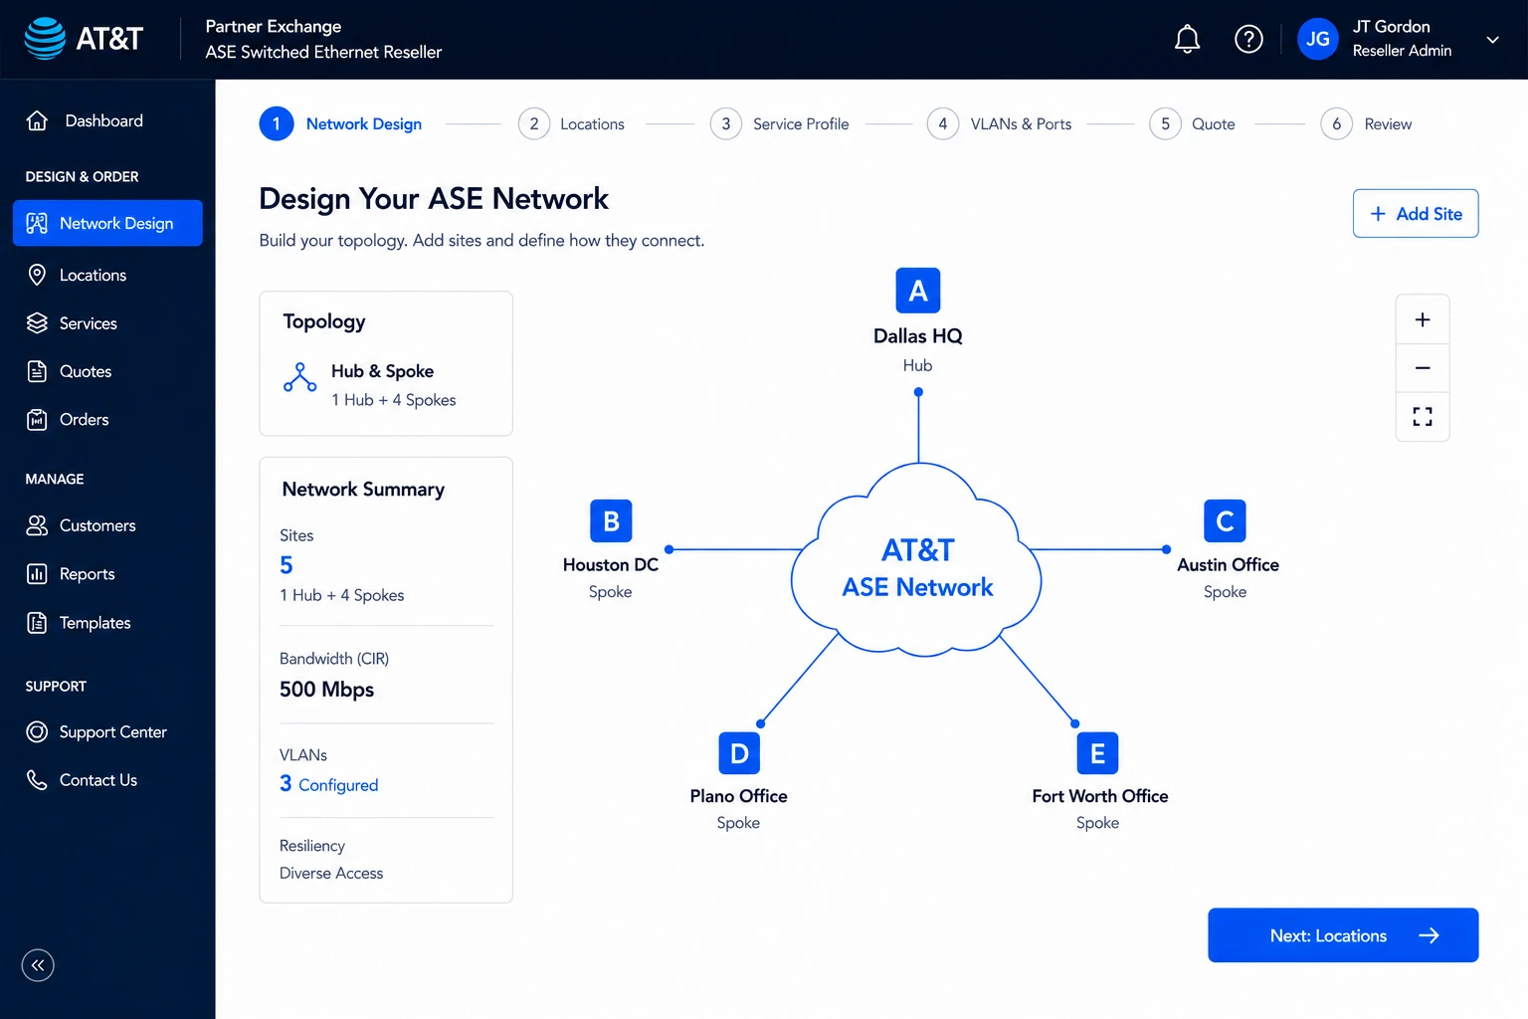Click the Services layers icon
The image size is (1528, 1019).
tap(37, 323)
